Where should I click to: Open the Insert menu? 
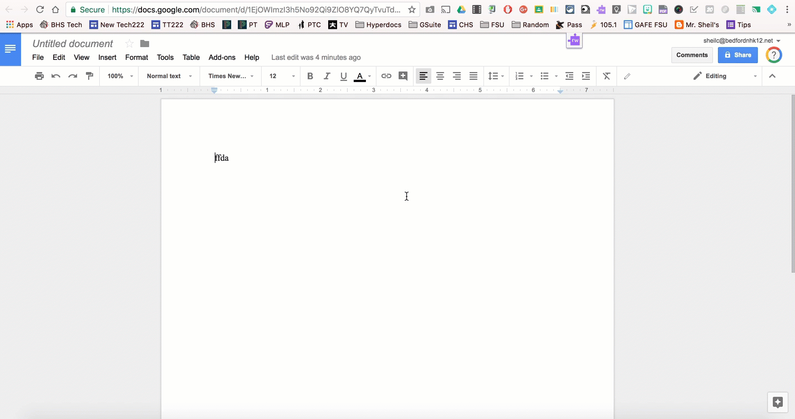coord(107,57)
